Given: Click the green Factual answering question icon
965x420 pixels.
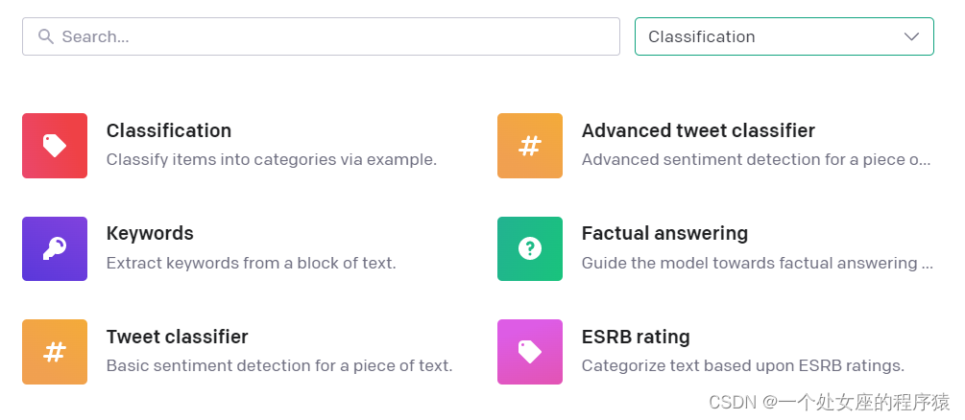Looking at the screenshot, I should pyautogui.click(x=529, y=249).
